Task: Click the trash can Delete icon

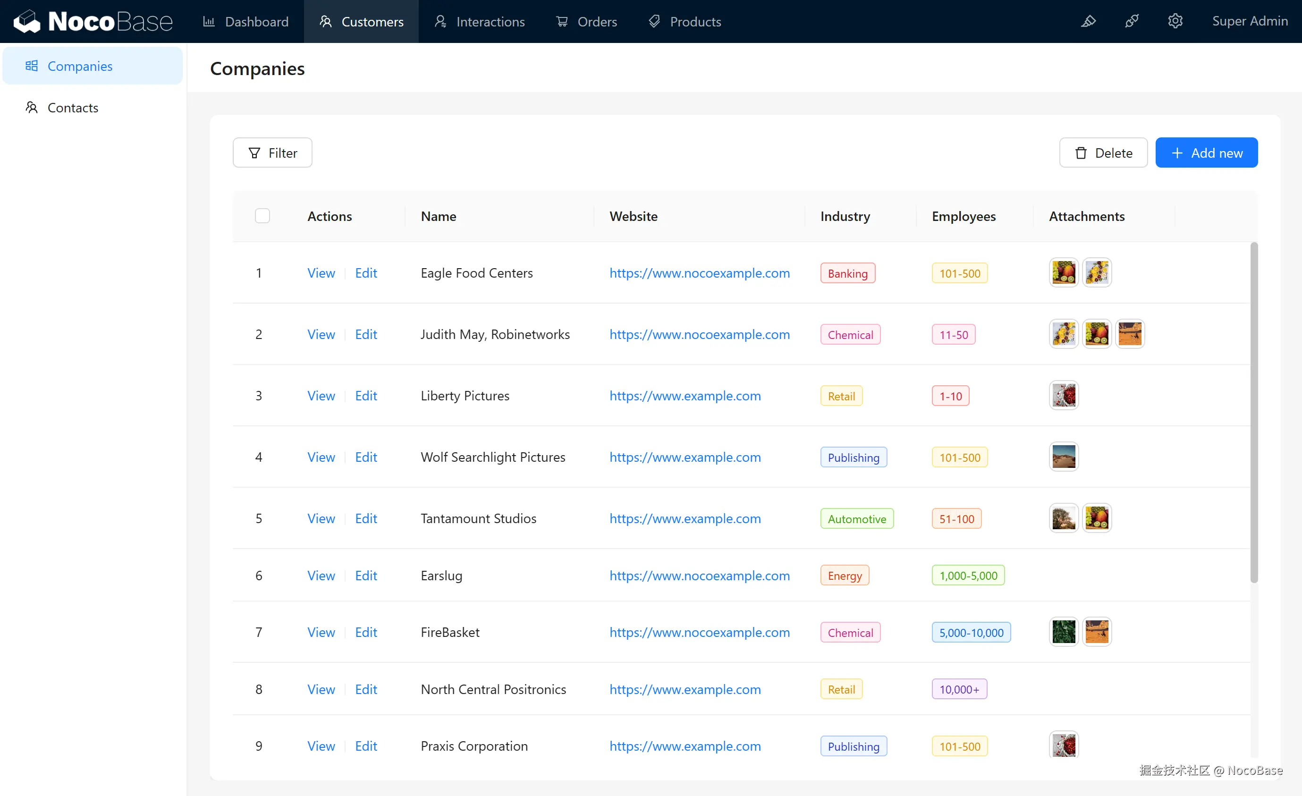Action: [x=1081, y=153]
